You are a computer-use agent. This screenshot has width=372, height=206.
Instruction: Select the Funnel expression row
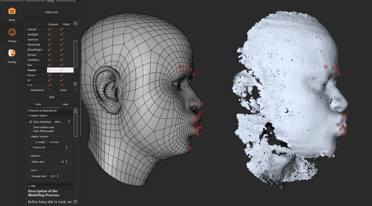50,70
